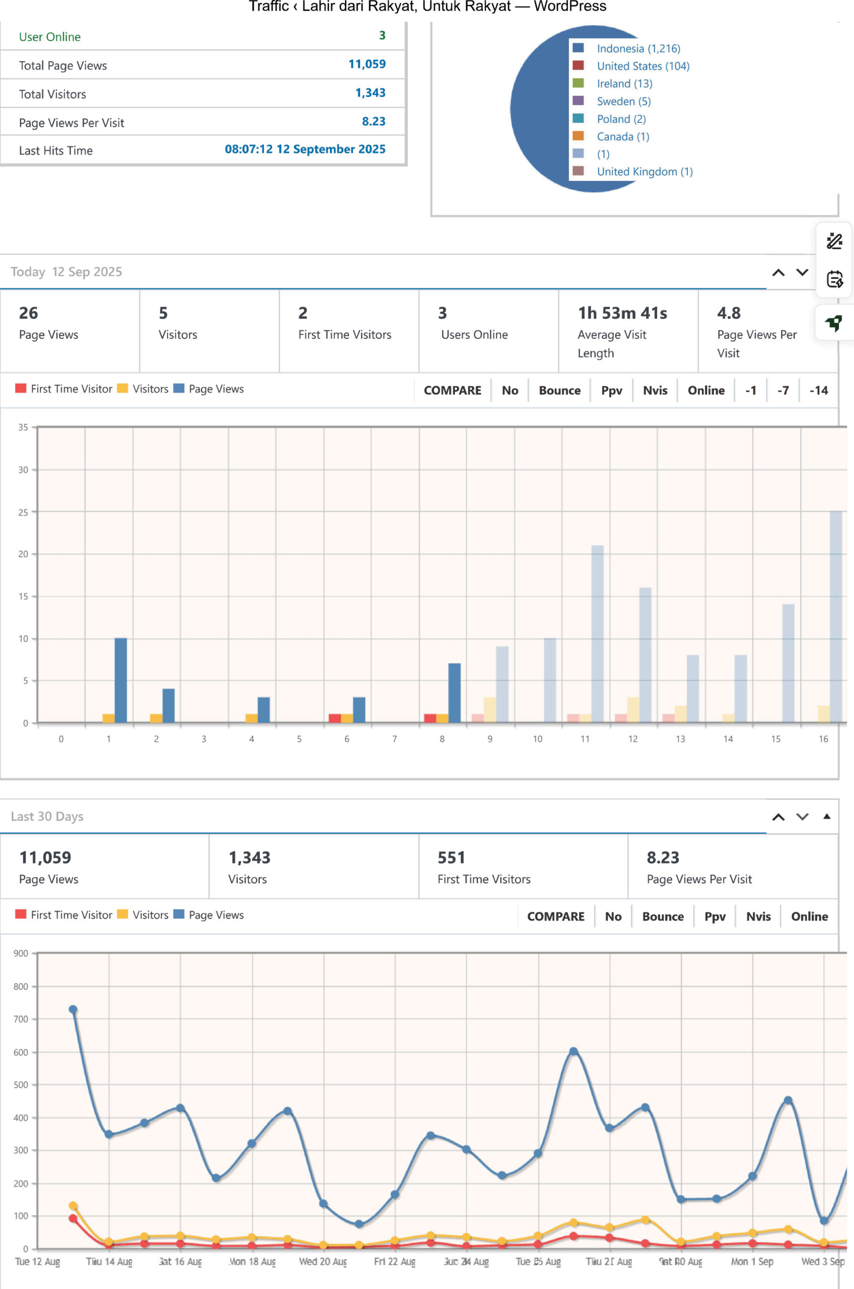Click the Page Views data point above Tue 12 Aug
Screen dimensions: 854x1289
click(73, 1010)
